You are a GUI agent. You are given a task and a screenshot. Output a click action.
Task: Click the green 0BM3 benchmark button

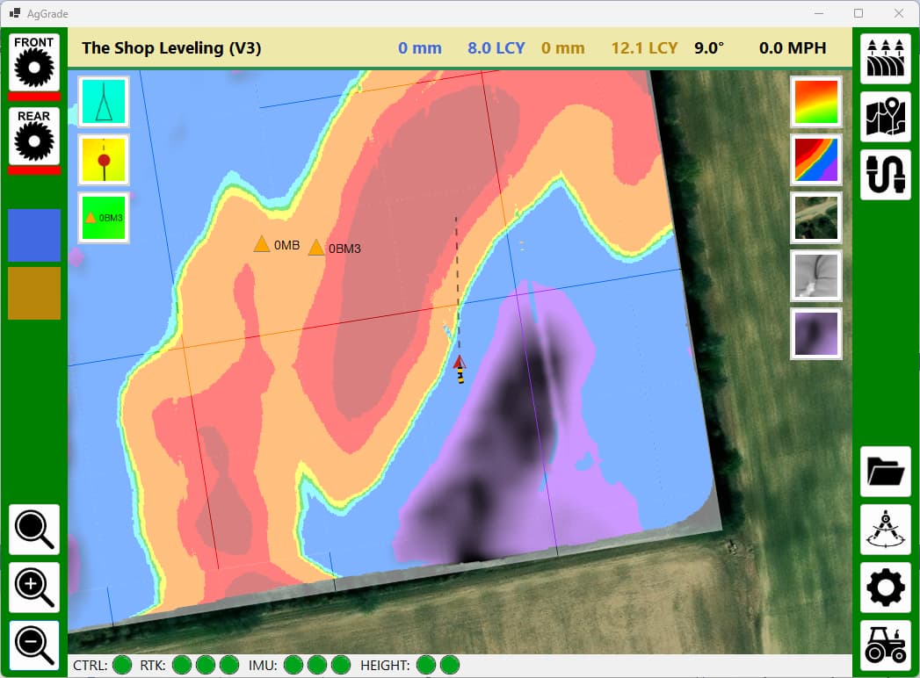104,217
